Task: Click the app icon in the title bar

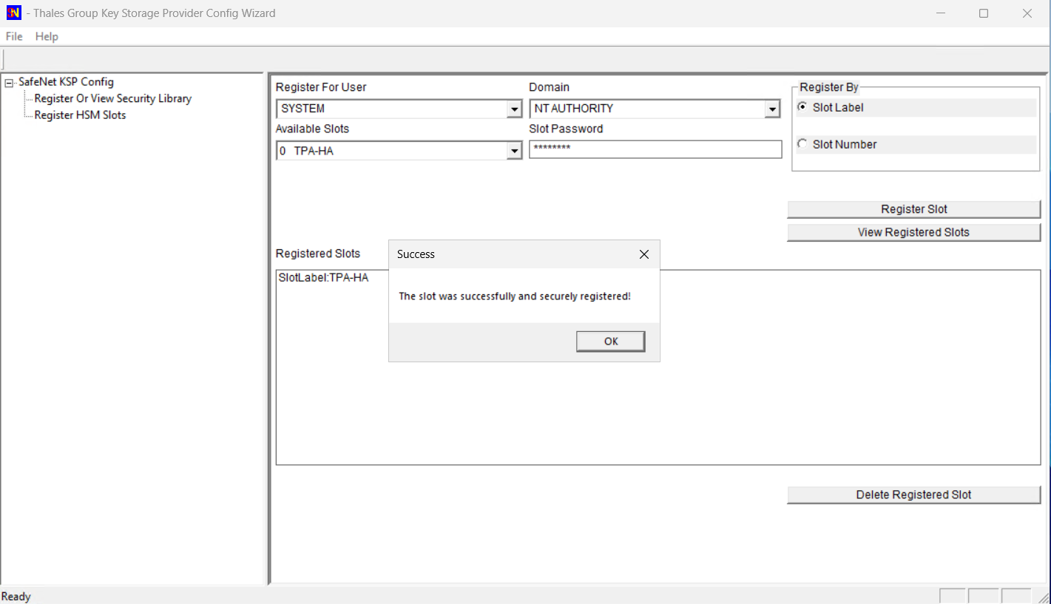Action: [13, 13]
